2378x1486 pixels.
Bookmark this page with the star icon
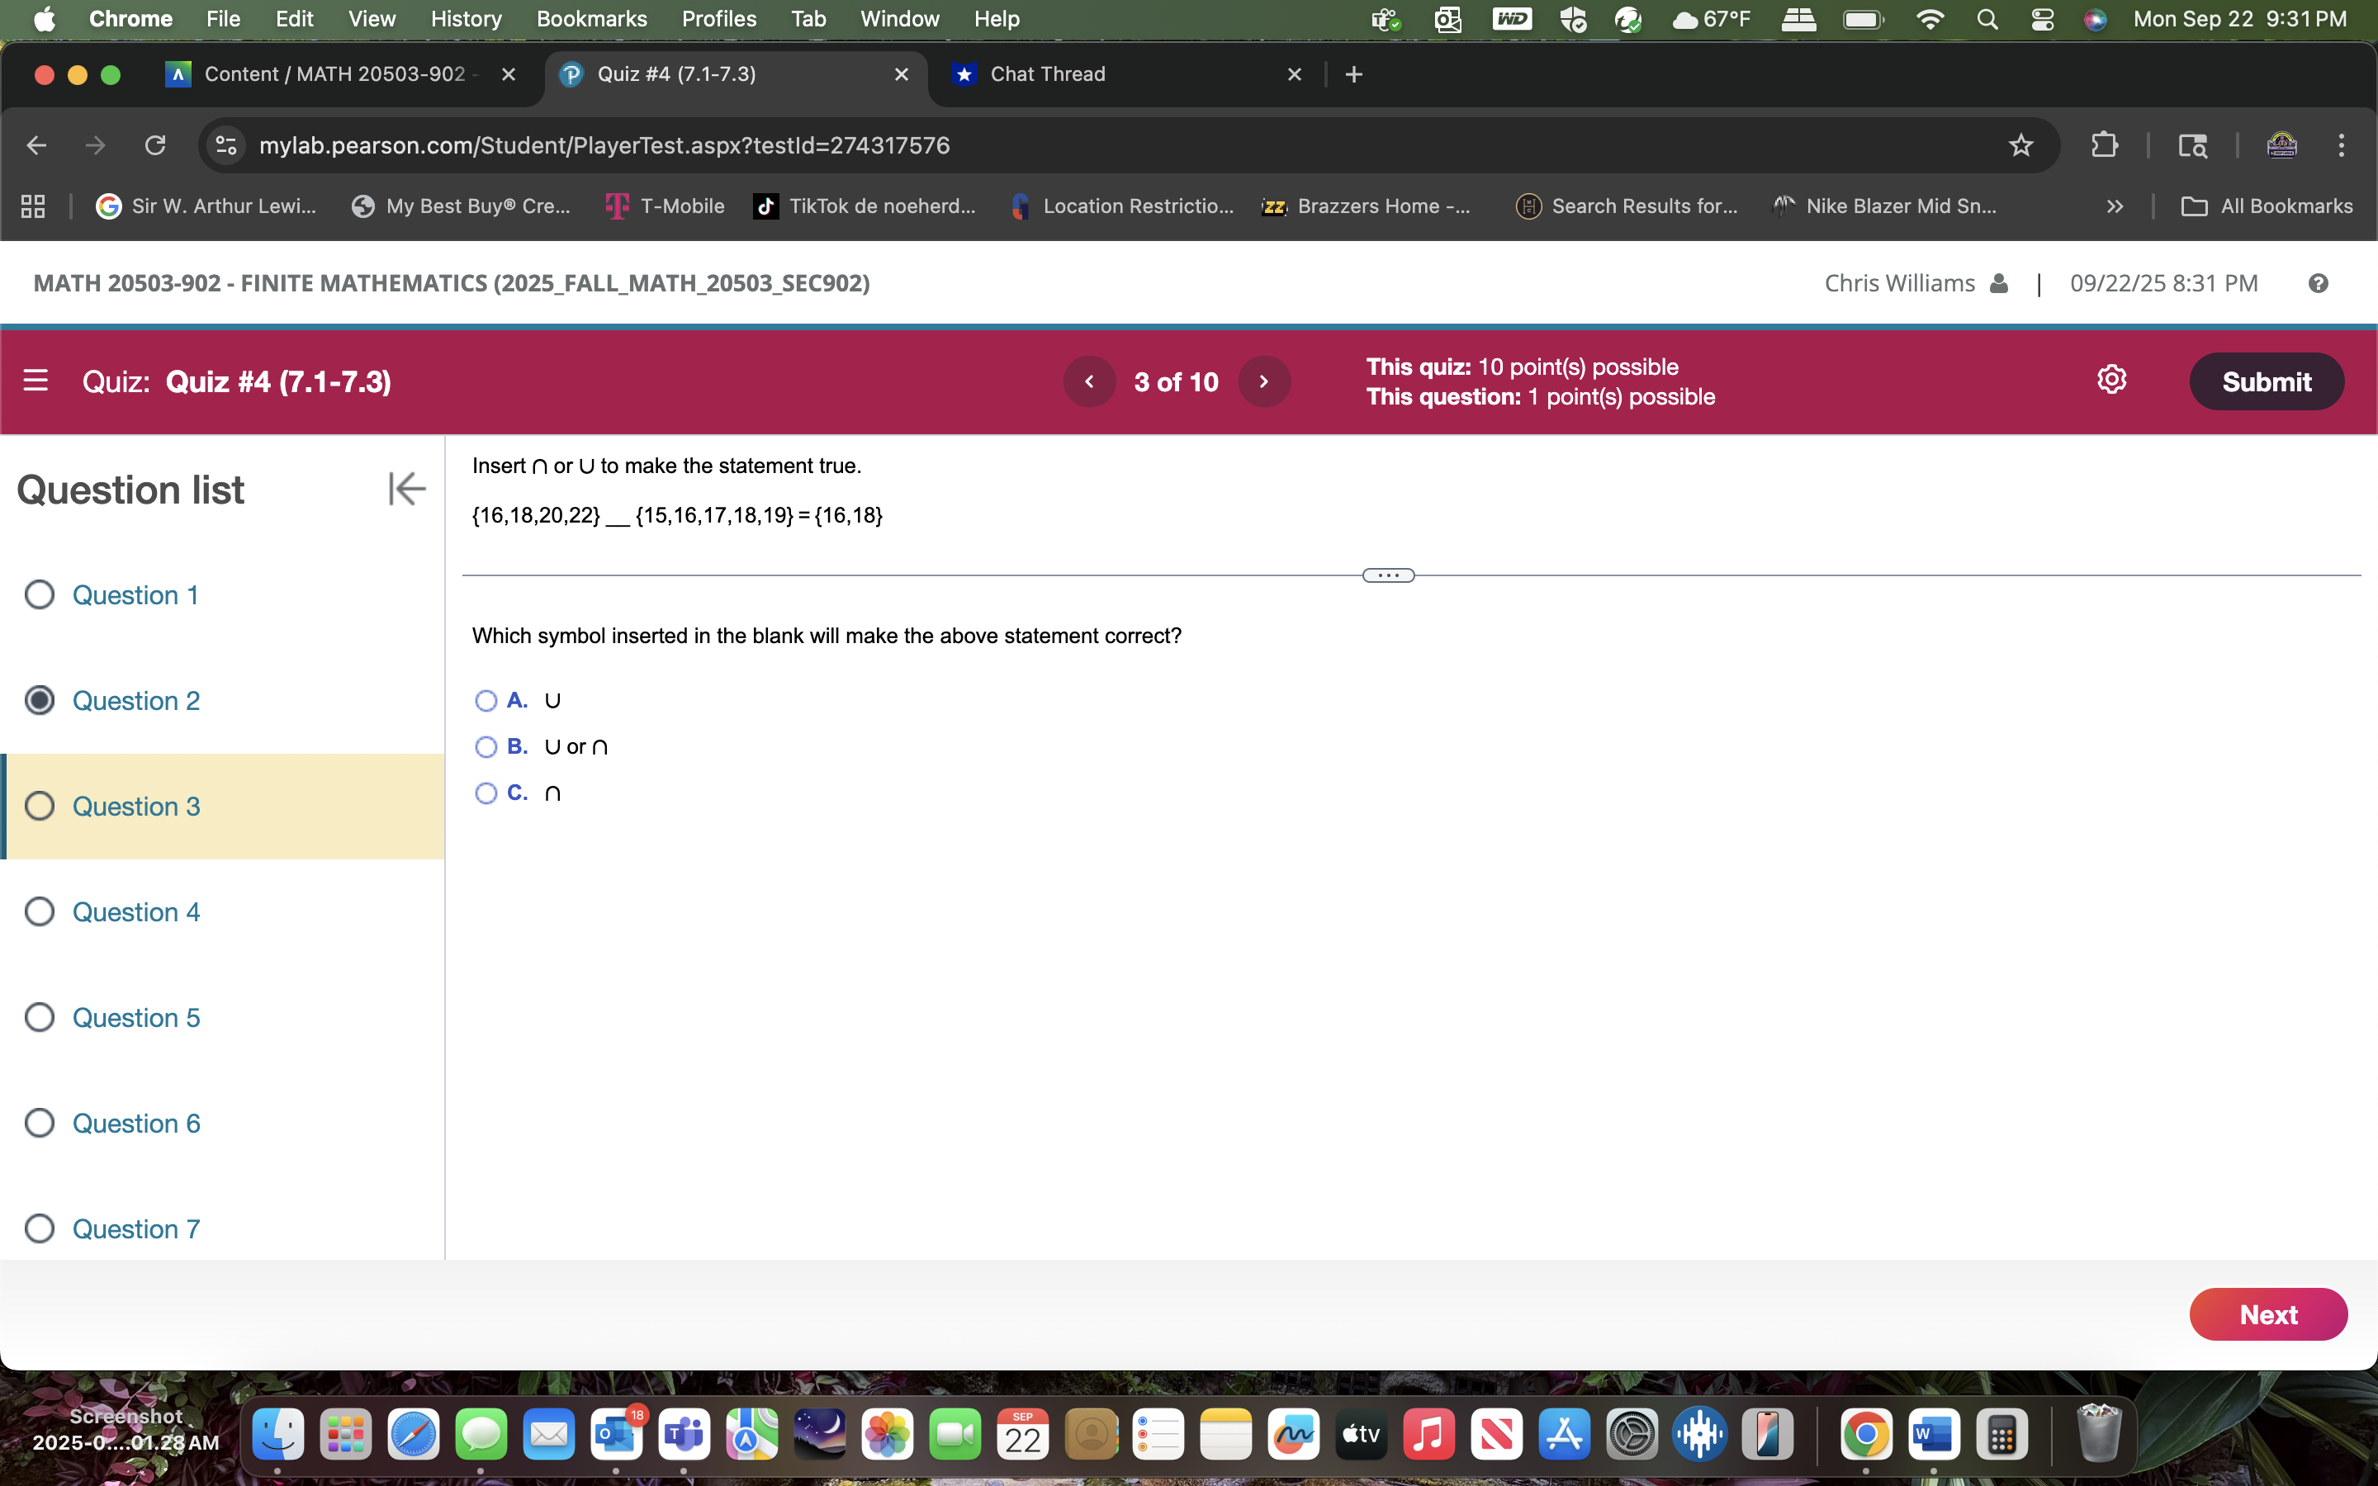(2021, 144)
